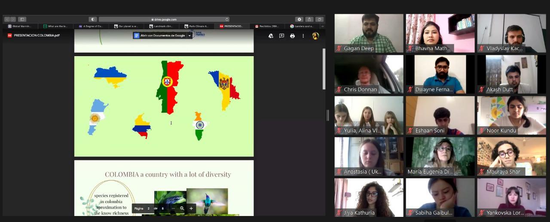
Task: Expand the dropdown arrow beside Abrir con Documentos
Action: (189, 36)
